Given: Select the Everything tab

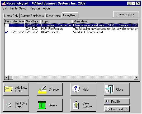Looking at the screenshot, I should [x=70, y=15].
